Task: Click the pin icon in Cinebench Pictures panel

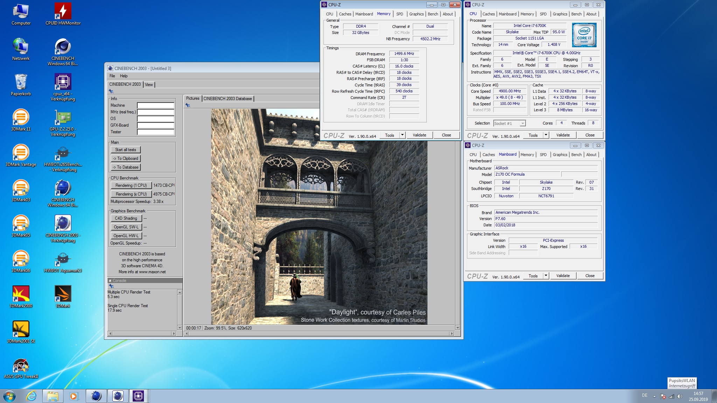Action: (x=188, y=105)
